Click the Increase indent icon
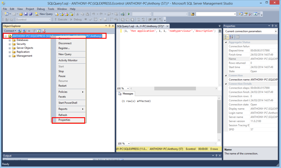The image size is (281, 168). pos(155,20)
